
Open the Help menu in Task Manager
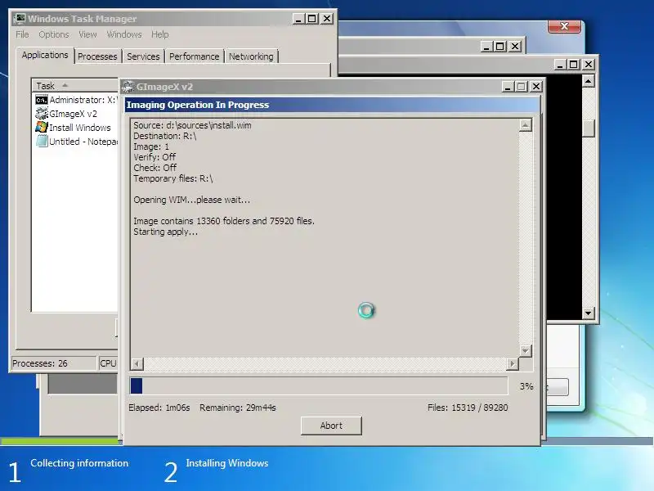coord(159,34)
